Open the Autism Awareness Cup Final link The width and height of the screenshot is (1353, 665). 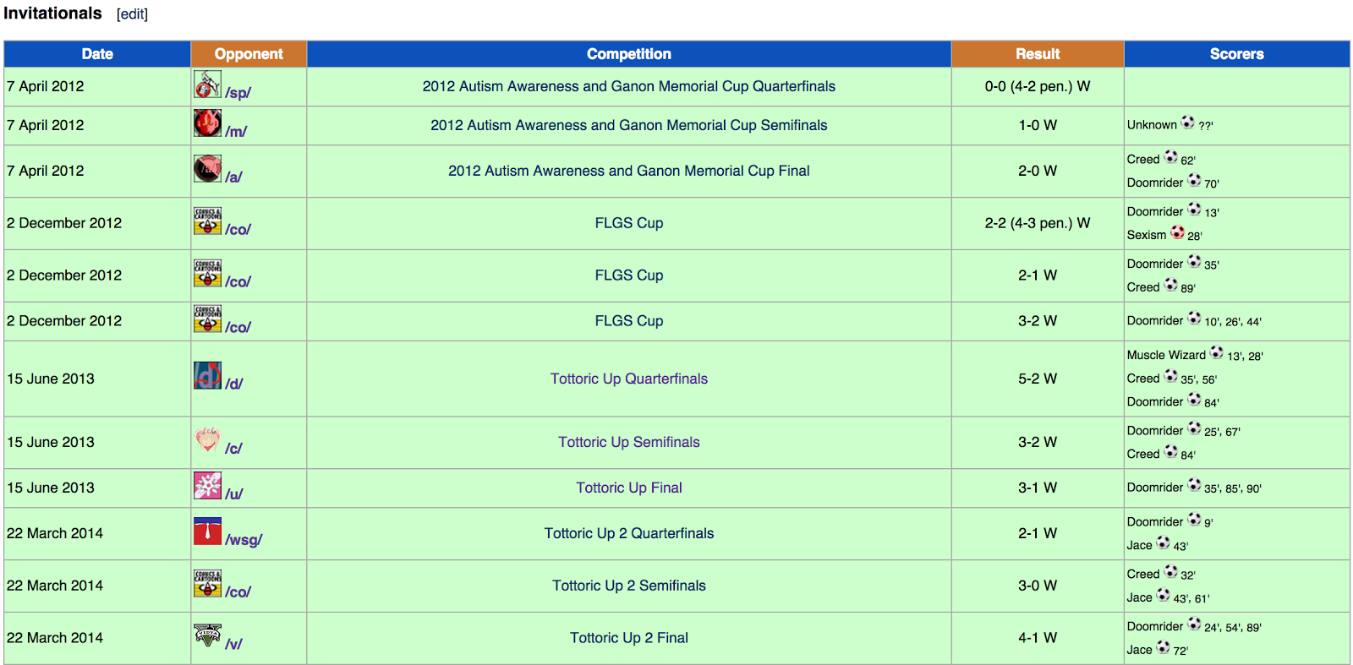[x=628, y=171]
